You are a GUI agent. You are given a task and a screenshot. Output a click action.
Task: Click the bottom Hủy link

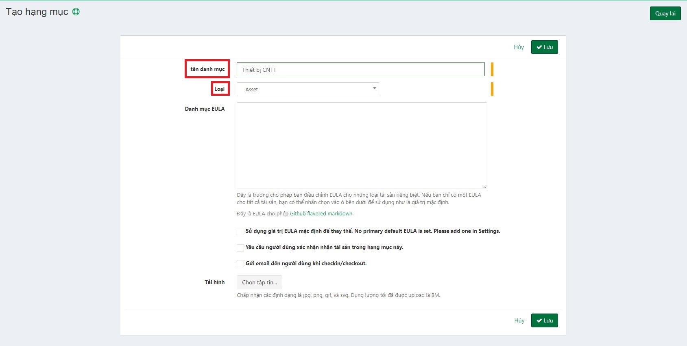(519, 320)
